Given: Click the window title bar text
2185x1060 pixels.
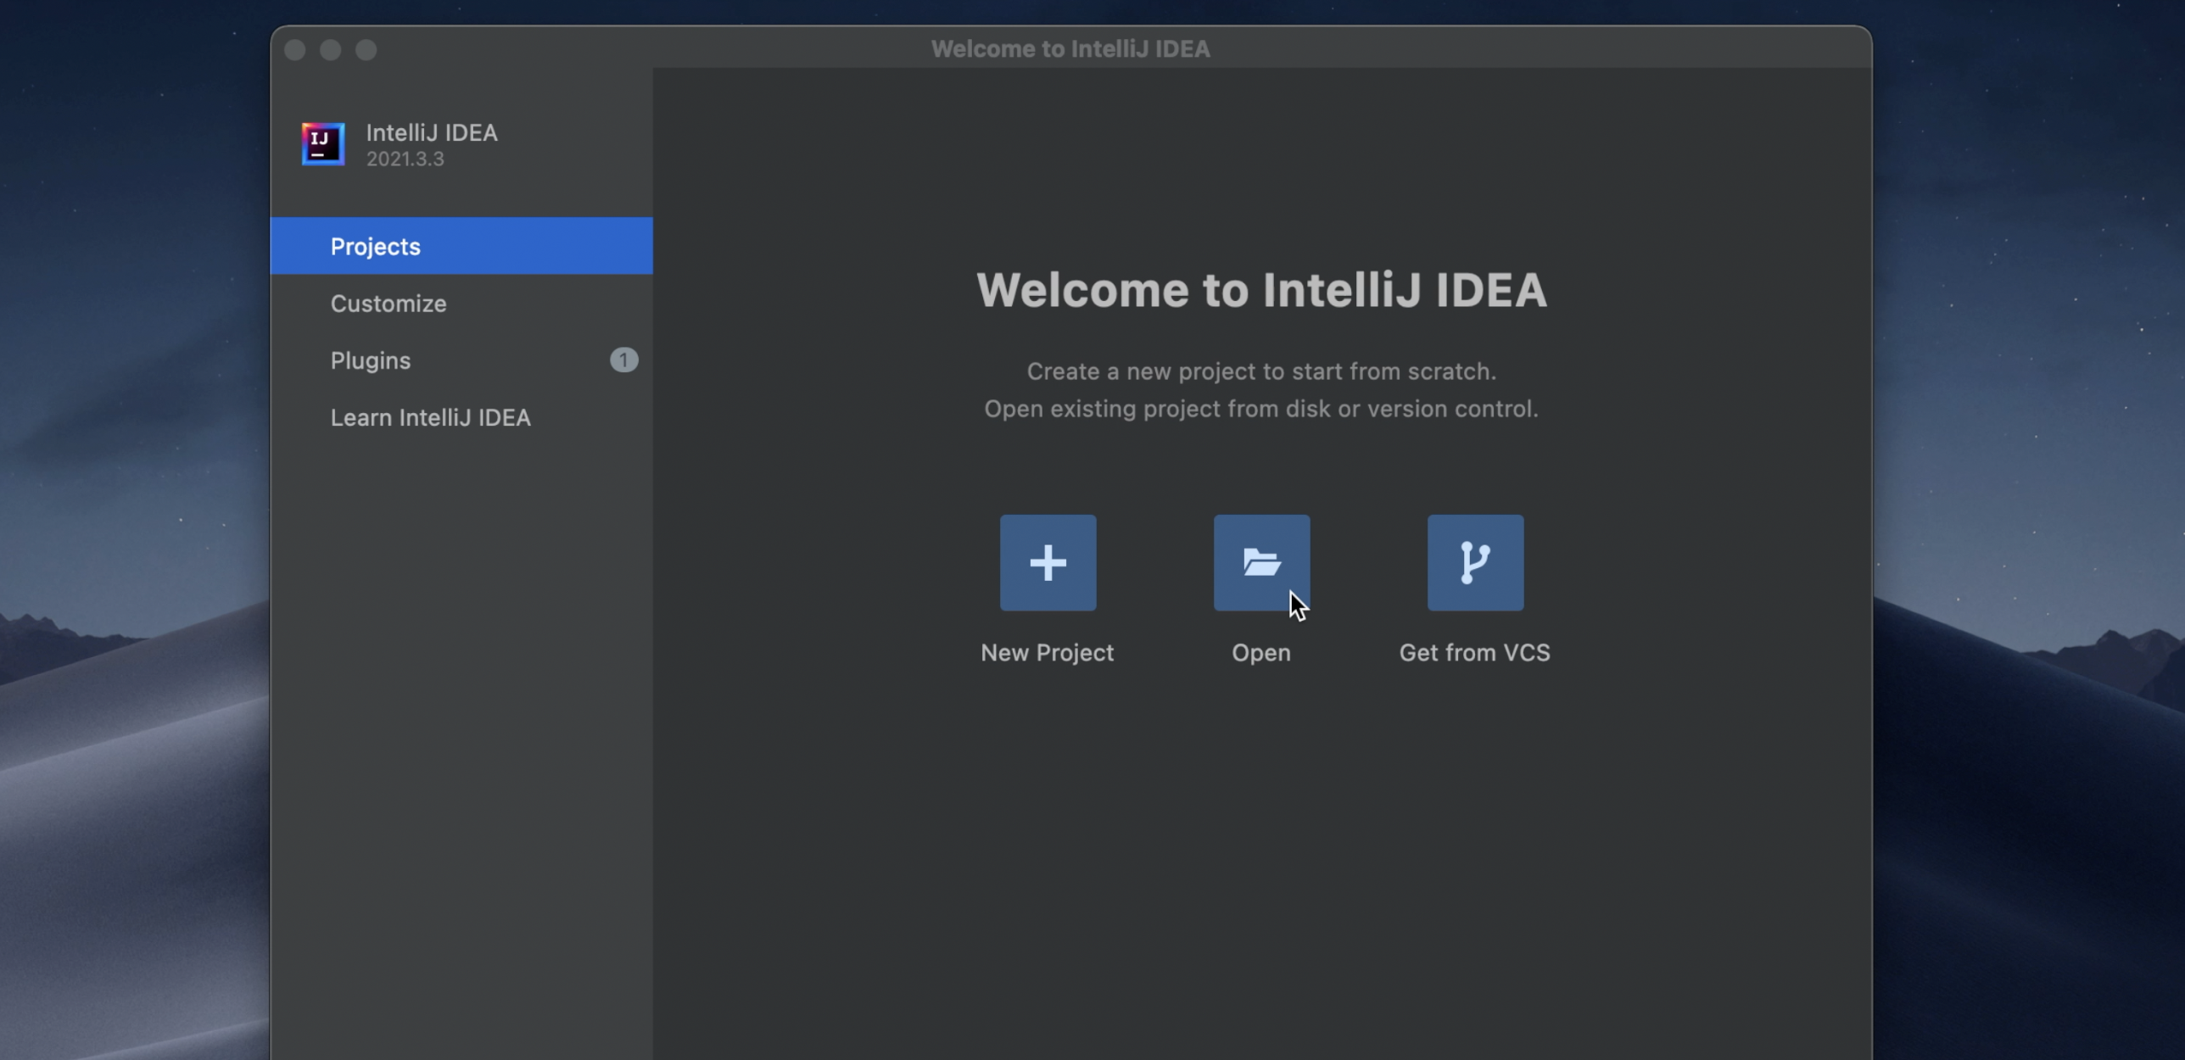Looking at the screenshot, I should (x=1070, y=49).
